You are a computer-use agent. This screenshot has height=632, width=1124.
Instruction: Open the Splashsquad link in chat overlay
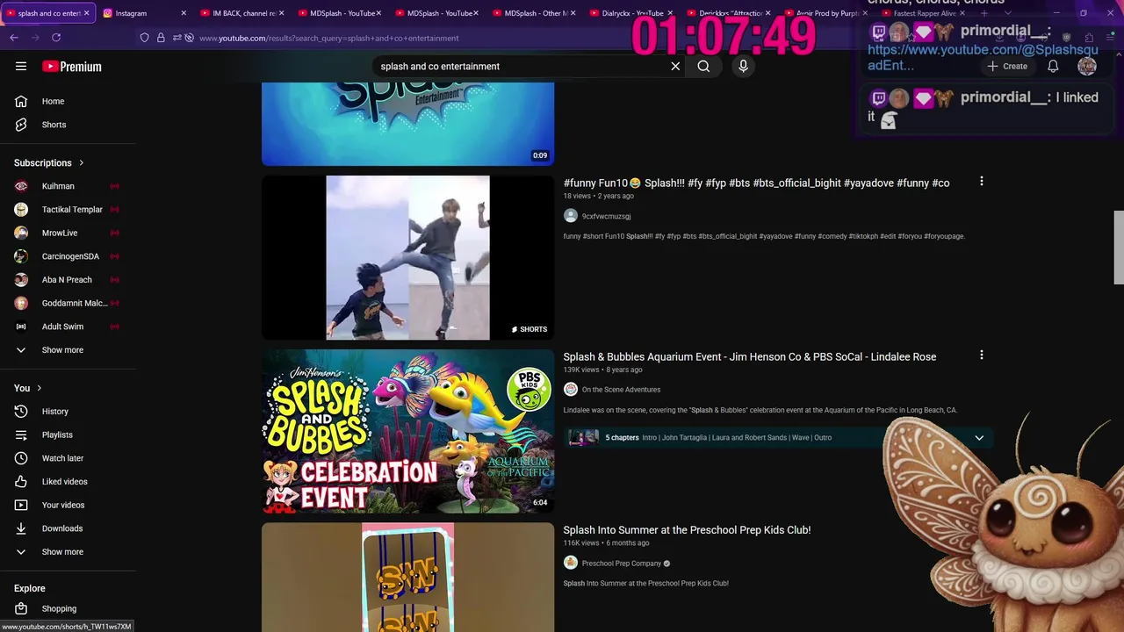982,57
